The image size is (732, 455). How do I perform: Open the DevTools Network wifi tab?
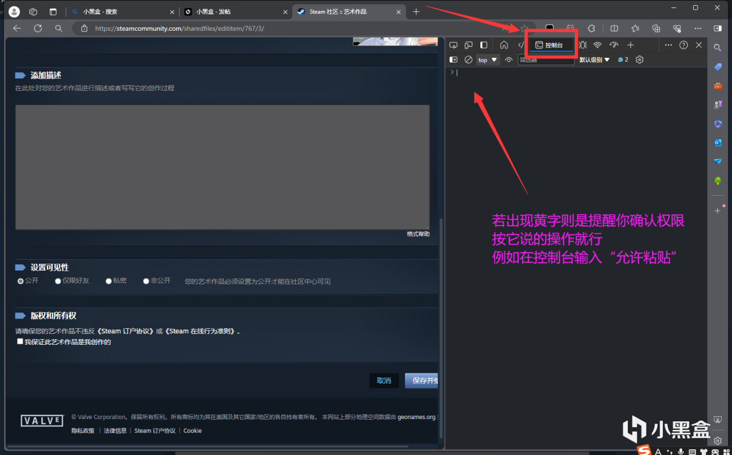597,45
